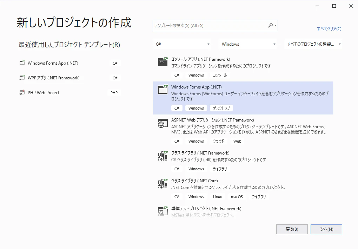Click Windows tag under console app template
The image size is (358, 249).
[196, 75]
